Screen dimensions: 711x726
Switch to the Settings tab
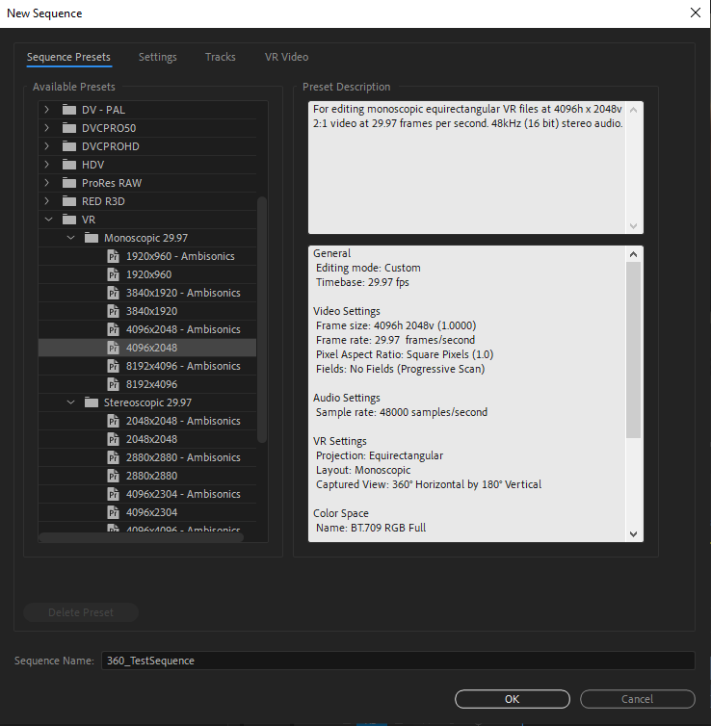(x=157, y=57)
